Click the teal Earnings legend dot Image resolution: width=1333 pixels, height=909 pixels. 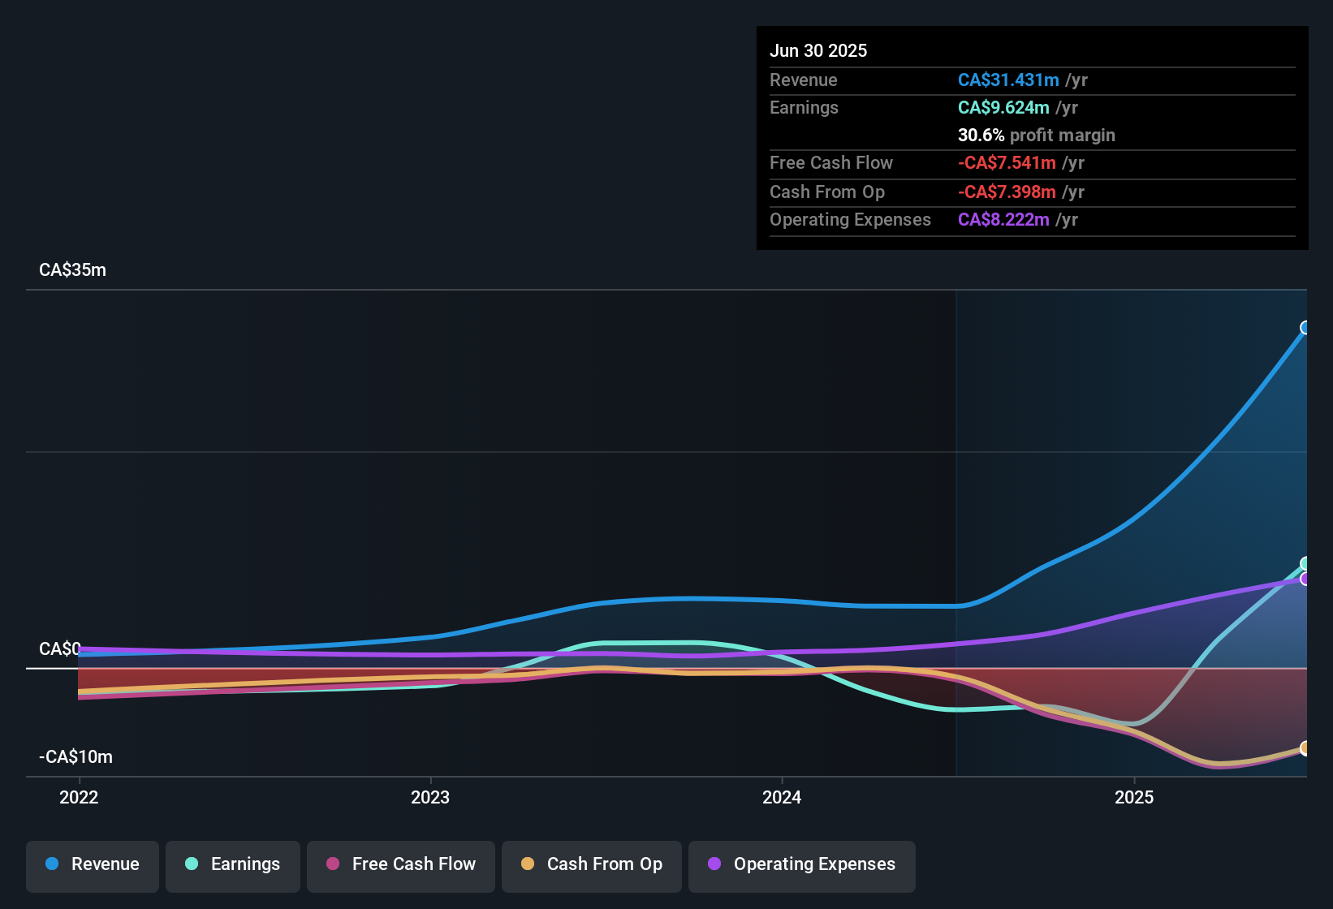pos(192,864)
